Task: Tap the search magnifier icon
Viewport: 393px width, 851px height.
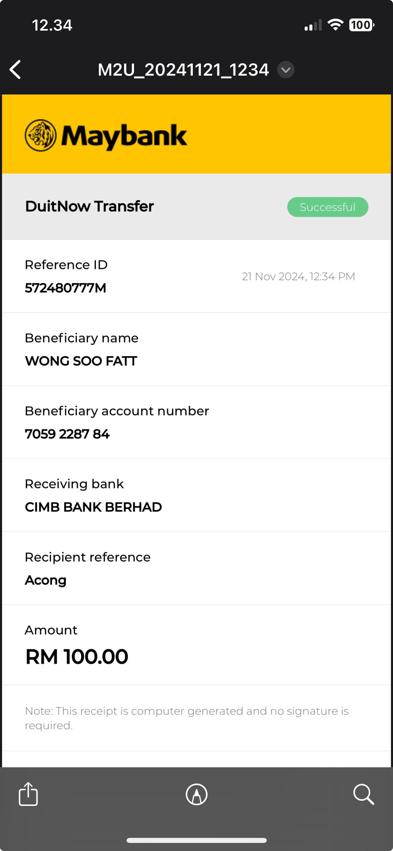Action: (363, 794)
